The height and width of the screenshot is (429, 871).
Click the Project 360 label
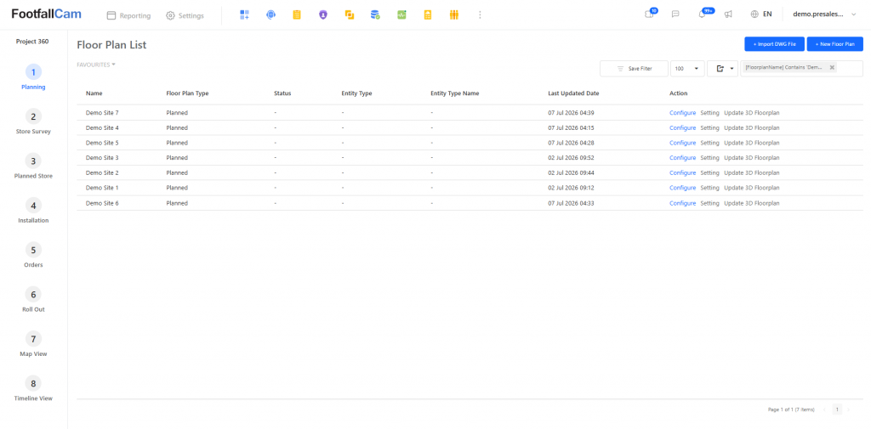tap(32, 41)
